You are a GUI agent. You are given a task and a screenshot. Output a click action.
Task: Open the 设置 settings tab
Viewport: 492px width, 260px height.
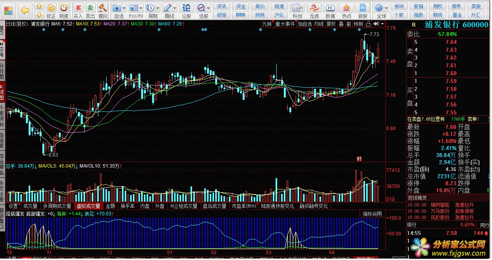14,206
